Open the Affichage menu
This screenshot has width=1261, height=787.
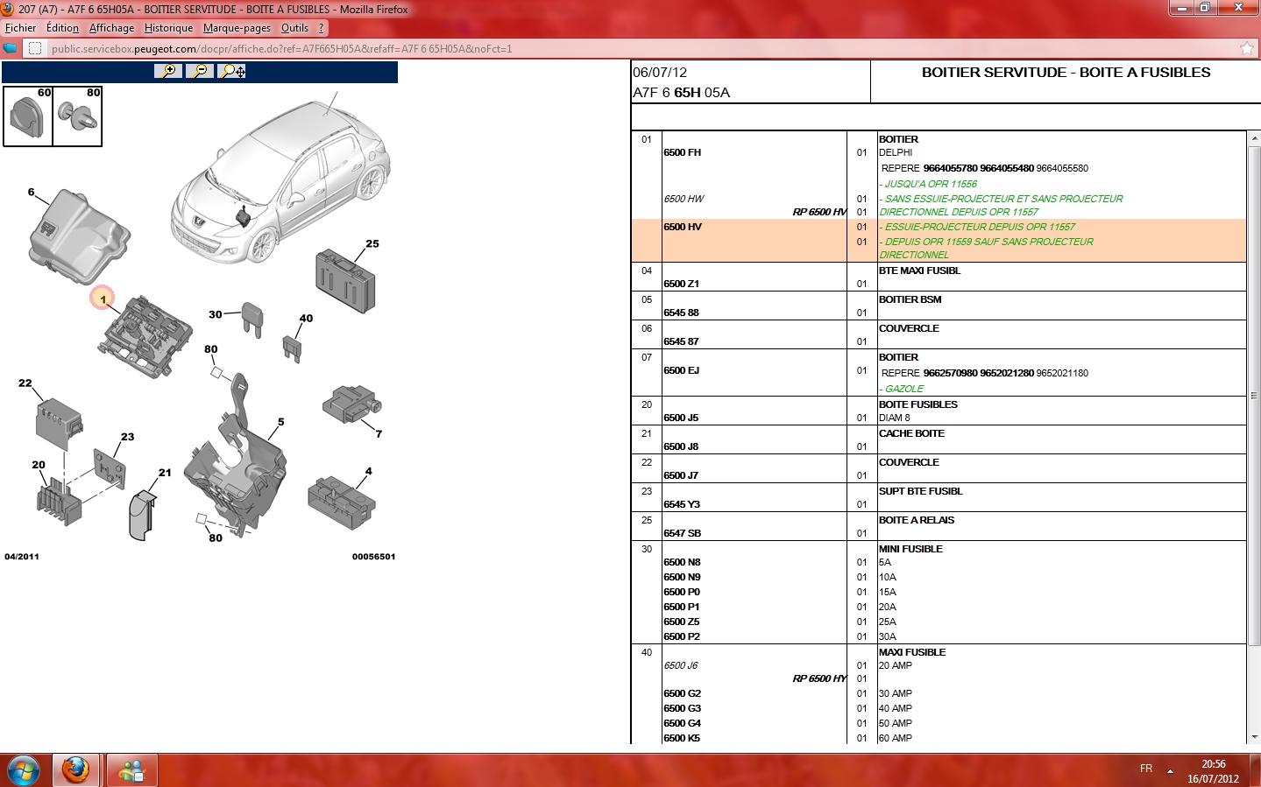(x=111, y=28)
